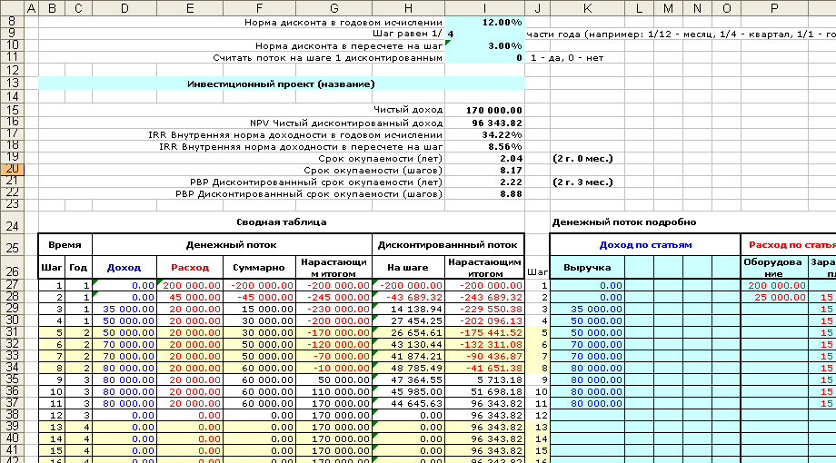Image resolution: width=836 pixels, height=463 pixels.
Task: Select column header H
Action: (x=408, y=8)
